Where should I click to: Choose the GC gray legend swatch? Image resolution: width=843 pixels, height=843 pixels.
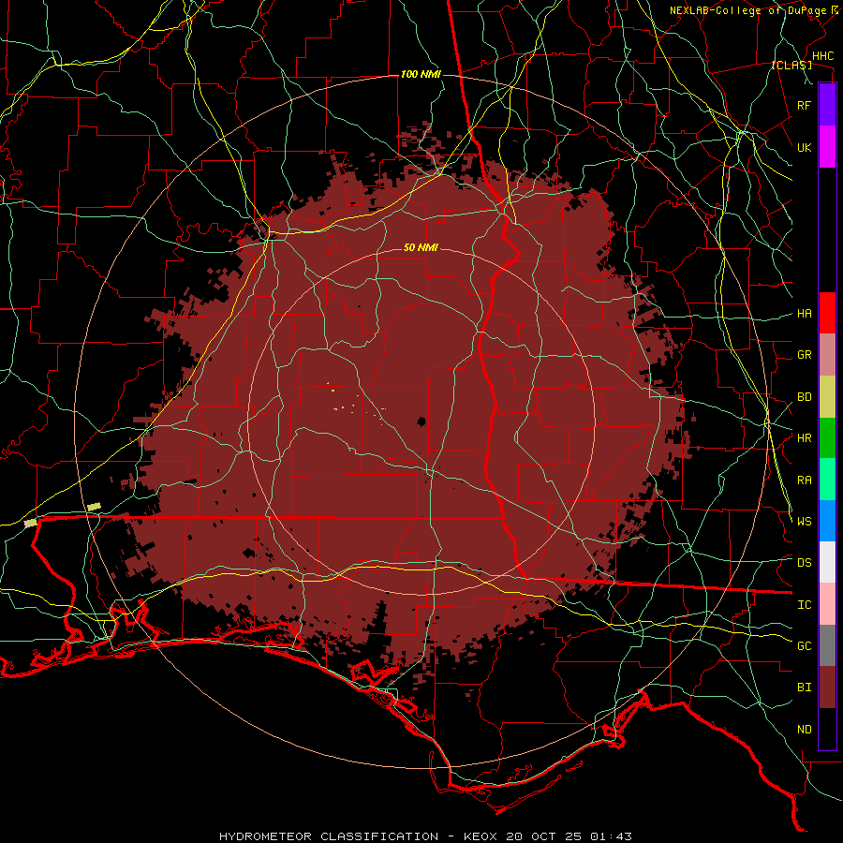tap(827, 645)
